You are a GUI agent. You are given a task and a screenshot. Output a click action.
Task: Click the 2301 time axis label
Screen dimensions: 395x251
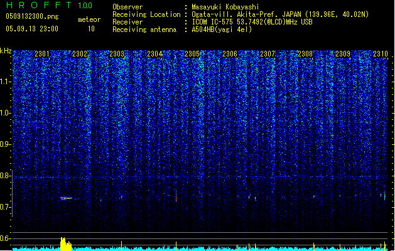click(x=42, y=53)
